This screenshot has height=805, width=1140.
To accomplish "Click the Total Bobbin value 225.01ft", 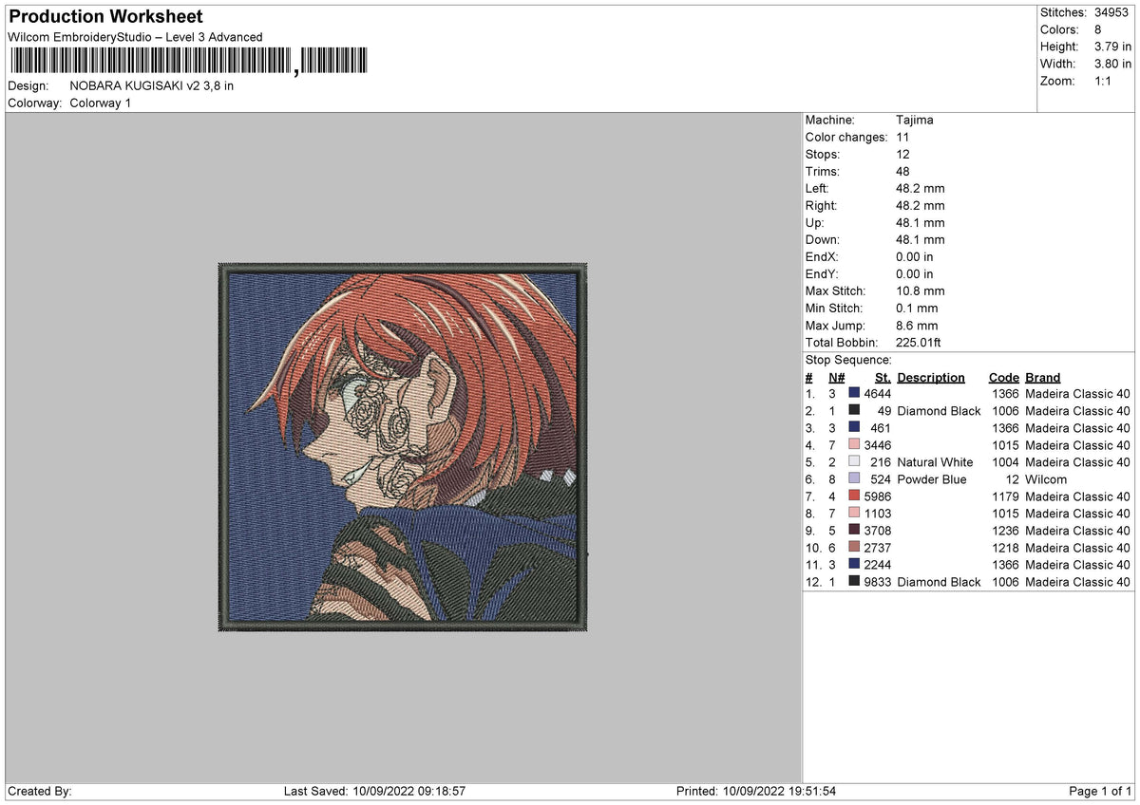I will [x=919, y=343].
